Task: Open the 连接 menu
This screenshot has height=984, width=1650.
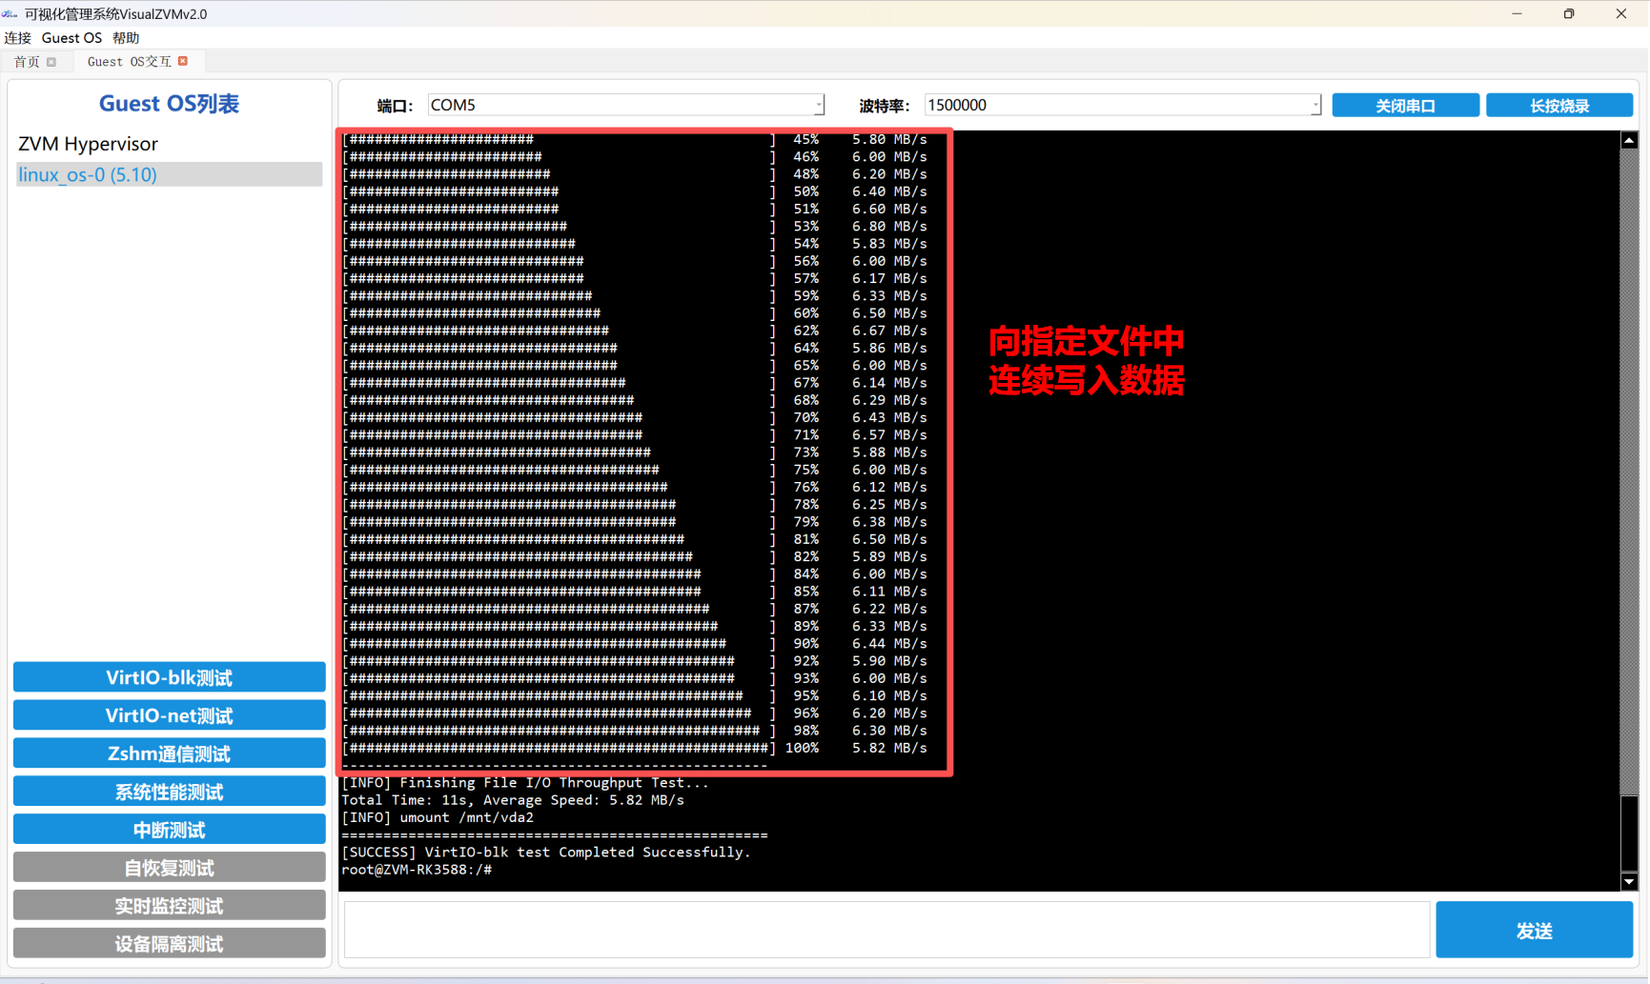Action: tap(17, 38)
